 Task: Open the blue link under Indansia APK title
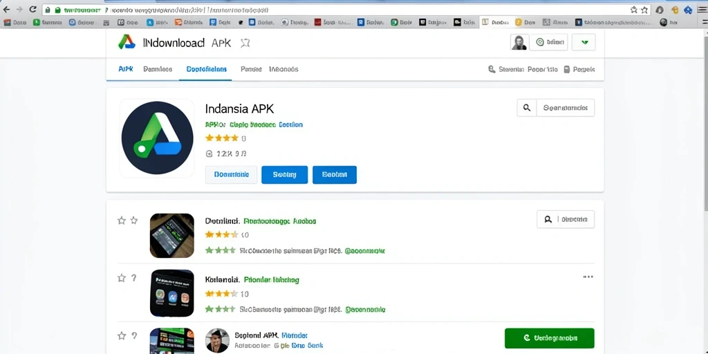291,124
